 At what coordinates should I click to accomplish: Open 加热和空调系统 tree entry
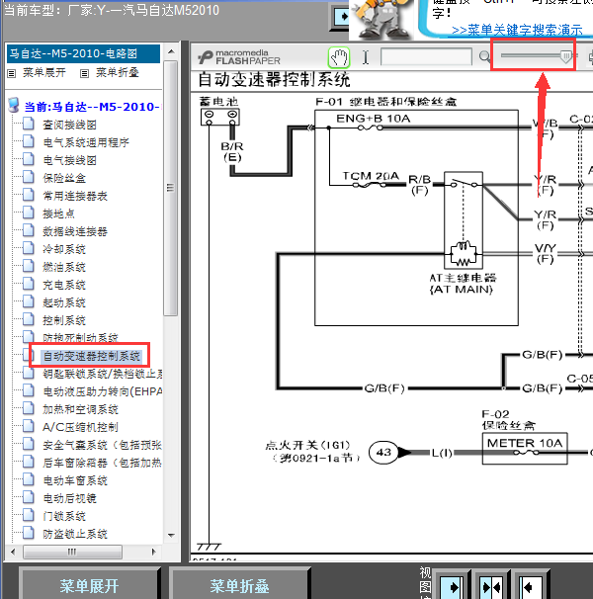tap(80, 409)
